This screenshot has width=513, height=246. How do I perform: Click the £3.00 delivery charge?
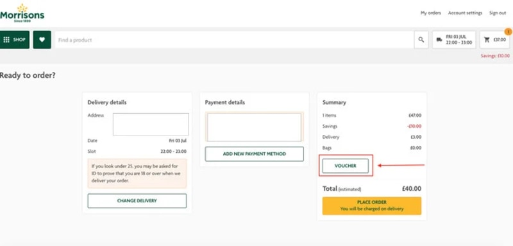coord(416,137)
